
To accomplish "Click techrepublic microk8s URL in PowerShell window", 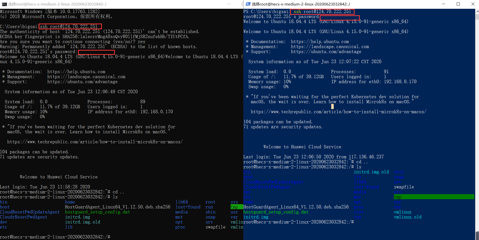I will click(x=339, y=112).
